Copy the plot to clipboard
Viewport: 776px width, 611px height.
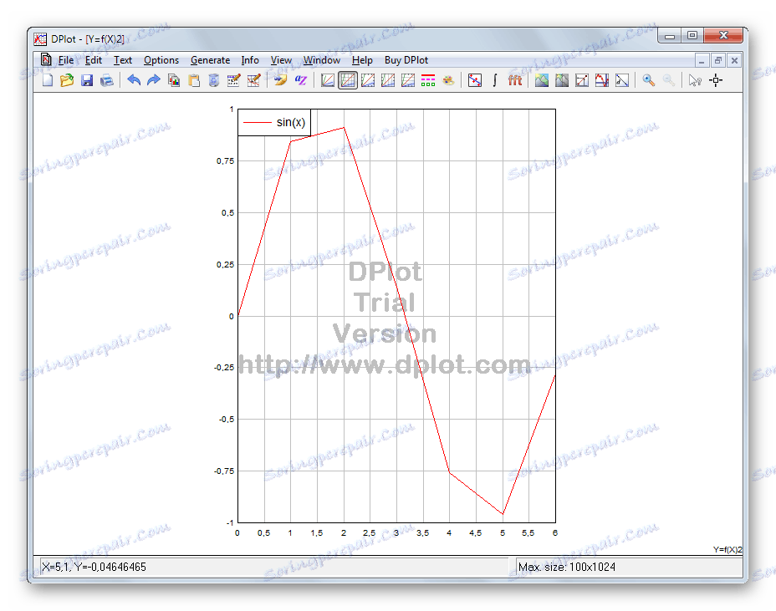(174, 80)
